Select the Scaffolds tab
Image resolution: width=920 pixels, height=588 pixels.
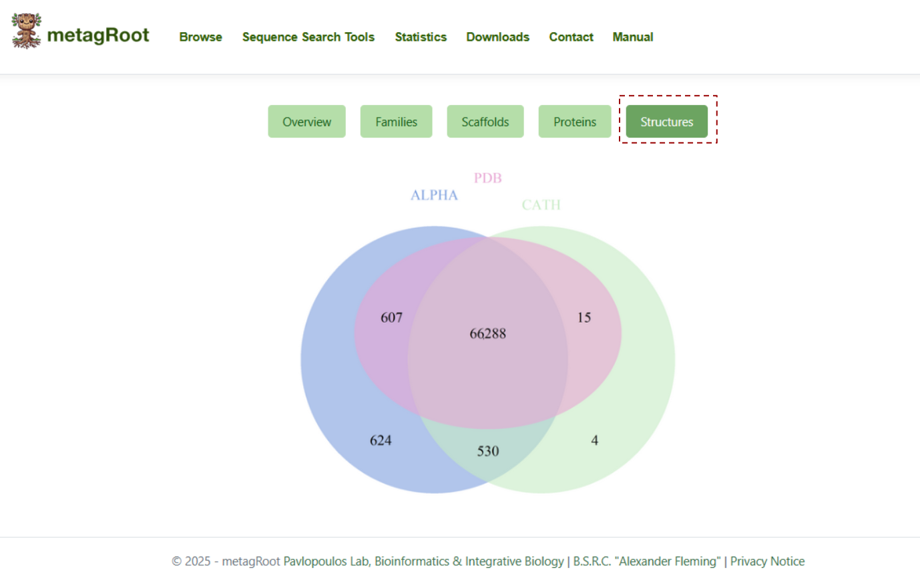[x=485, y=122]
